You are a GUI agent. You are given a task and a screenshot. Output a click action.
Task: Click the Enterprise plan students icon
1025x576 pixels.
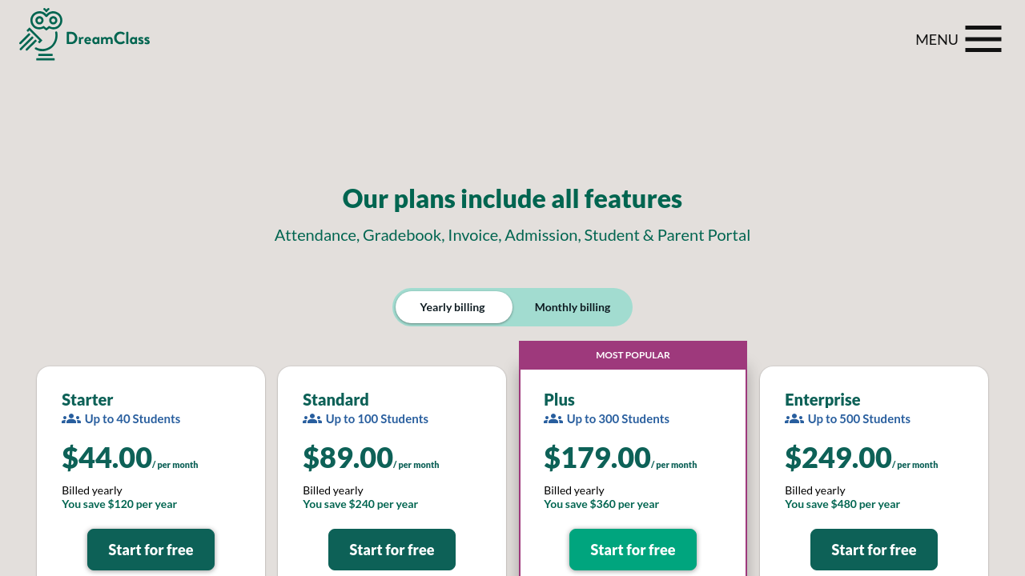tap(794, 419)
